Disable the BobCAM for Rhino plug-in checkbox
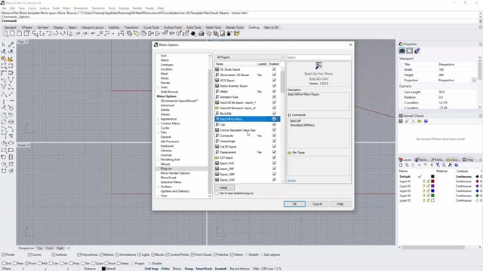The width and height of the screenshot is (483, 271). (274, 119)
